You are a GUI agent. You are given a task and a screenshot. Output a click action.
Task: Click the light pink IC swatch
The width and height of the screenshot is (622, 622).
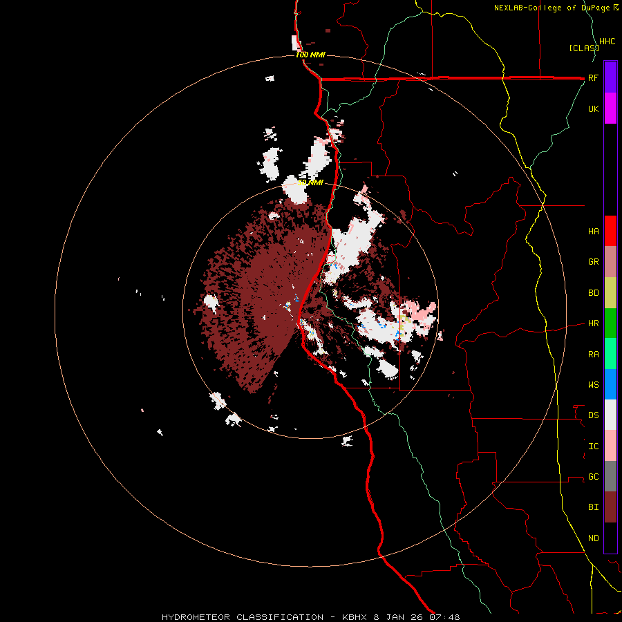point(610,446)
